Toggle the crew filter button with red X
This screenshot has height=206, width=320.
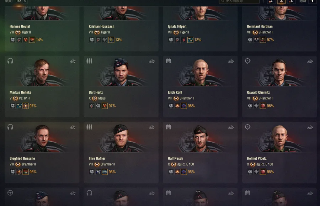[291, 2]
